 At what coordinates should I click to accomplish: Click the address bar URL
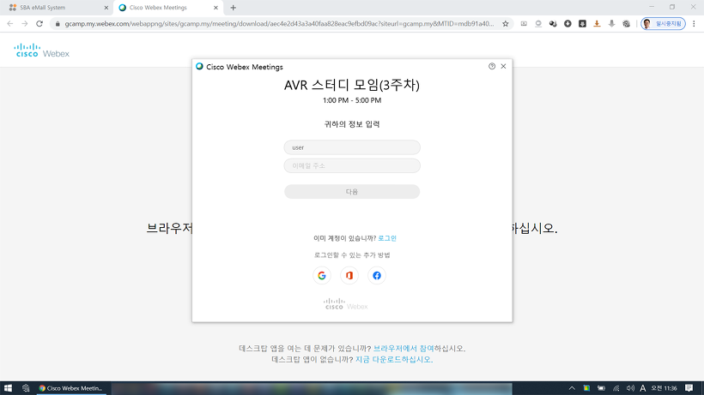click(x=279, y=24)
